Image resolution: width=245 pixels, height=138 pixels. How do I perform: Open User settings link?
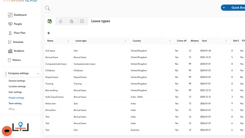[x=15, y=92]
